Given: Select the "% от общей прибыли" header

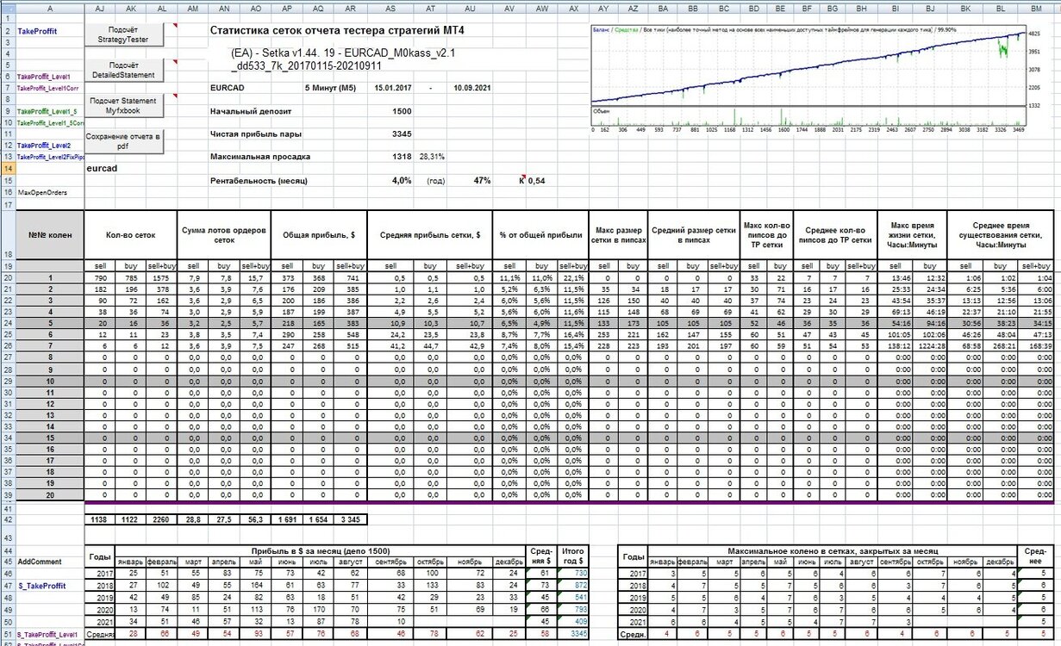Looking at the screenshot, I should tap(540, 233).
